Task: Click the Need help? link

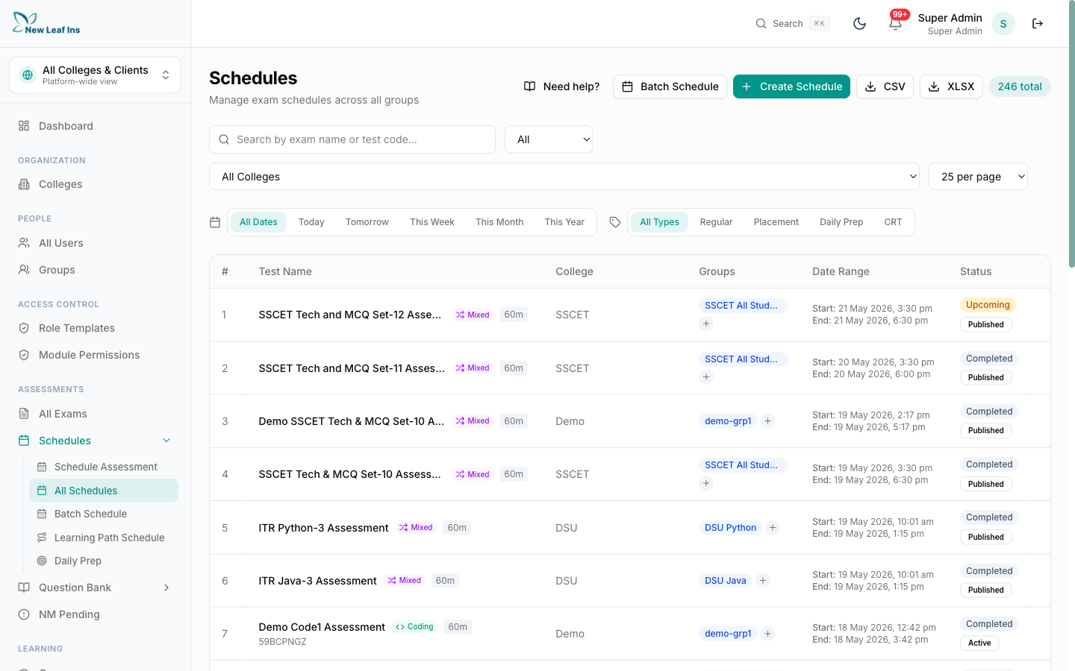Action: [561, 86]
